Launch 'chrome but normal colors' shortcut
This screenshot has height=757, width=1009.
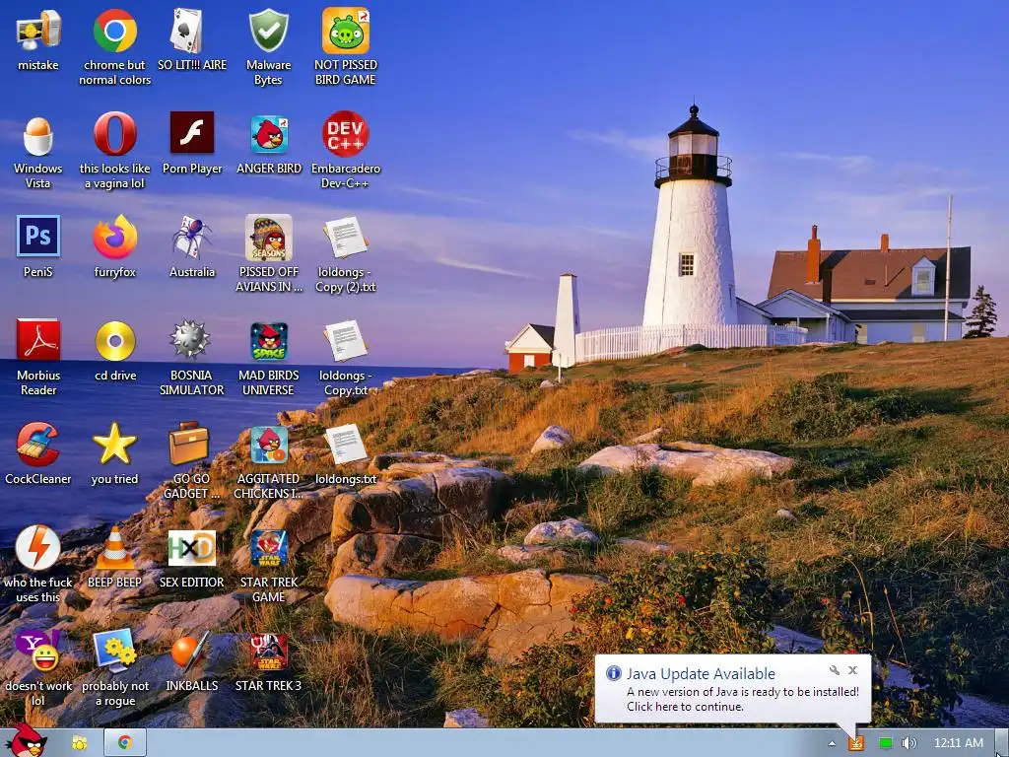coord(114,31)
